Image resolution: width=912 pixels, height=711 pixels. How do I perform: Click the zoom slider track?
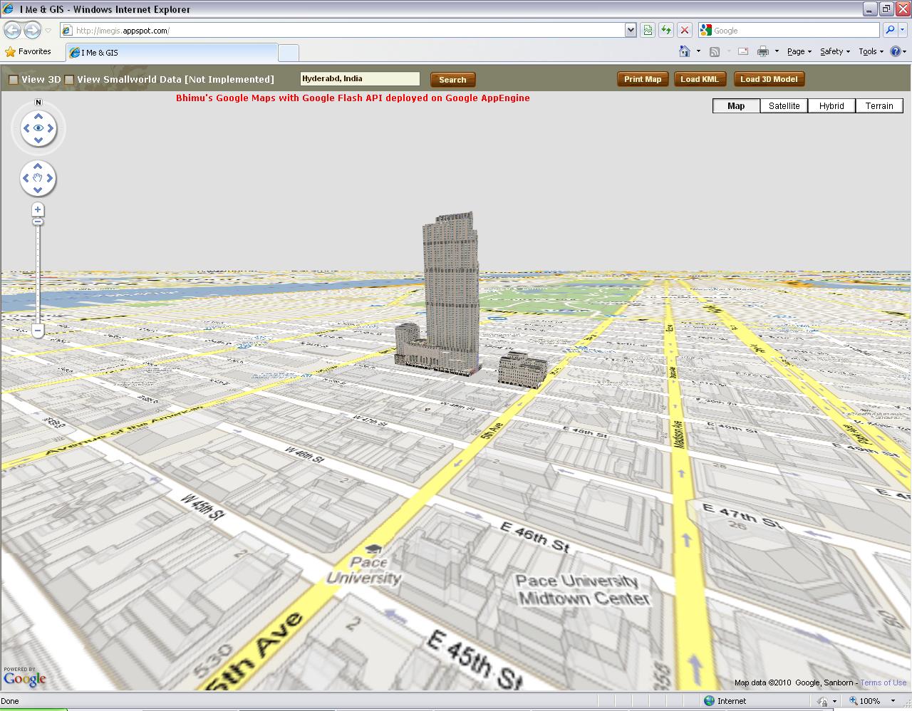(38, 274)
